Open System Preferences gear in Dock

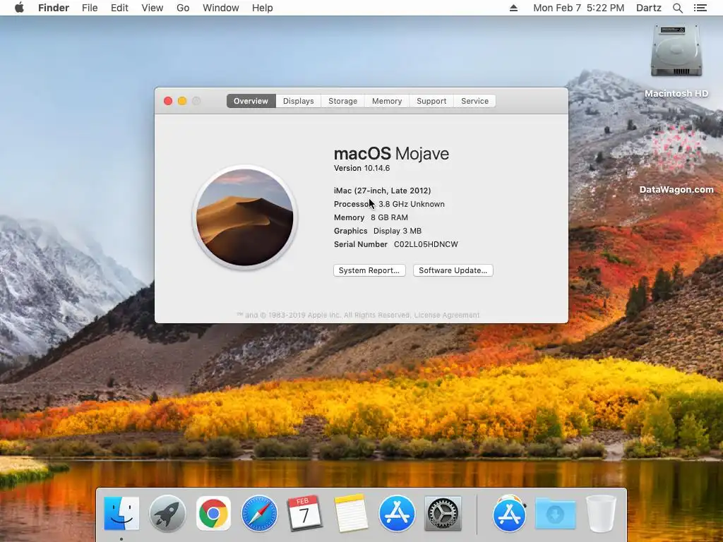443,513
